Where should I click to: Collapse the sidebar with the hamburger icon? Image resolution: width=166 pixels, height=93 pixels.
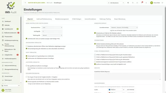click(25, 3)
